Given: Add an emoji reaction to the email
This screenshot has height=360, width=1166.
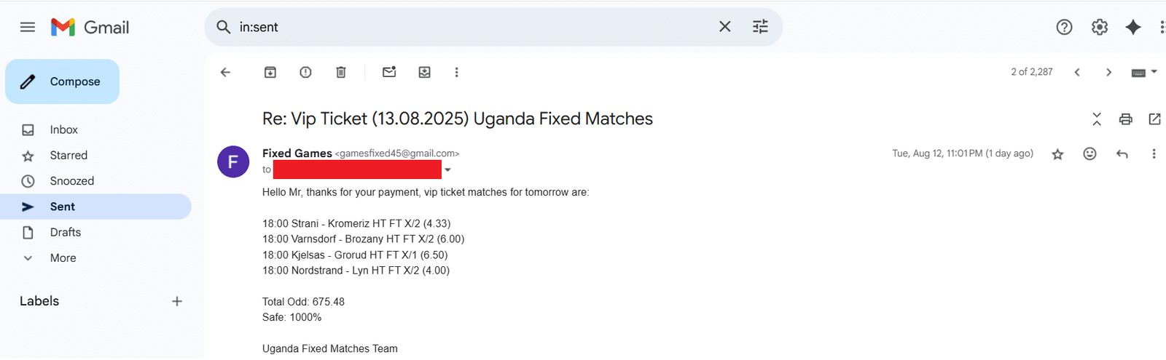Looking at the screenshot, I should click(1089, 154).
